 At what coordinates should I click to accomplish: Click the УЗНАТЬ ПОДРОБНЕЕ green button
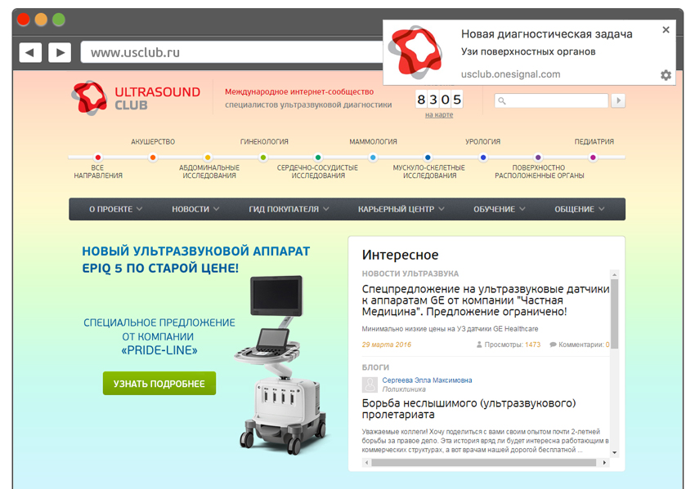[x=159, y=383]
